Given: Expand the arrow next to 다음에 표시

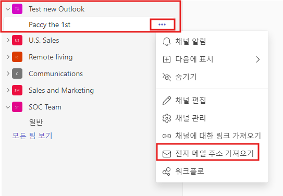Looking at the screenshot, I should coord(258,59).
